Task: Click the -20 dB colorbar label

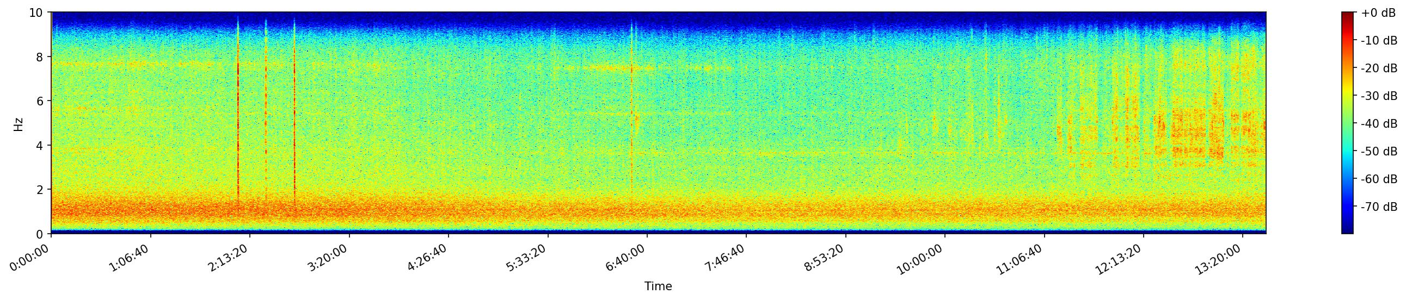Action: coord(1379,68)
